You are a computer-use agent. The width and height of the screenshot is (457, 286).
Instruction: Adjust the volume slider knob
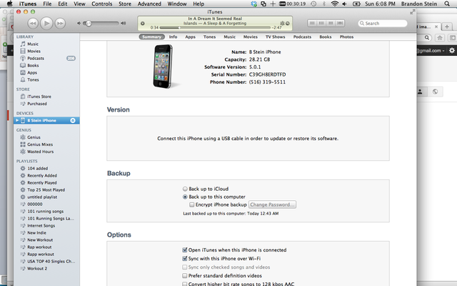tap(89, 24)
